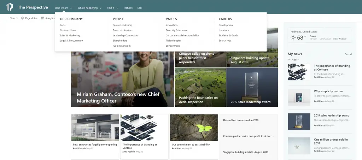The width and height of the screenshot is (362, 160).
Task: Open the New dropdown arrow
Action: coord(18,18)
